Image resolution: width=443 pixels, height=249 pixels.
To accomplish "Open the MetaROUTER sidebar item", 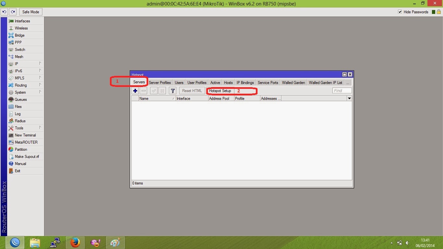I will (x=26, y=142).
